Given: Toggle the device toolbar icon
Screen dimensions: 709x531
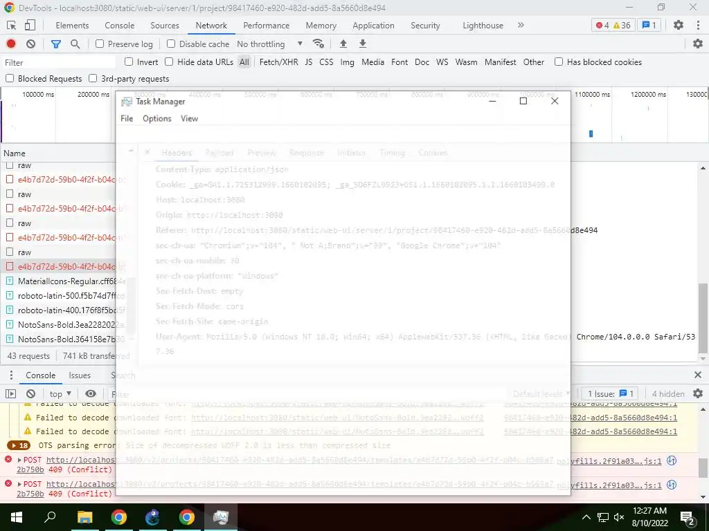Looking at the screenshot, I should 29,26.
